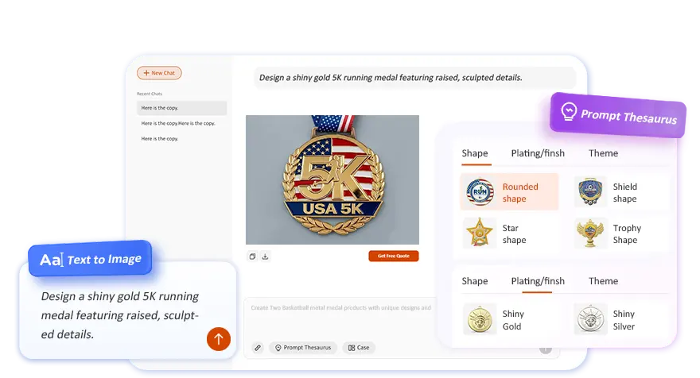
Task: Select the Star shape medal icon
Action: coord(480,233)
